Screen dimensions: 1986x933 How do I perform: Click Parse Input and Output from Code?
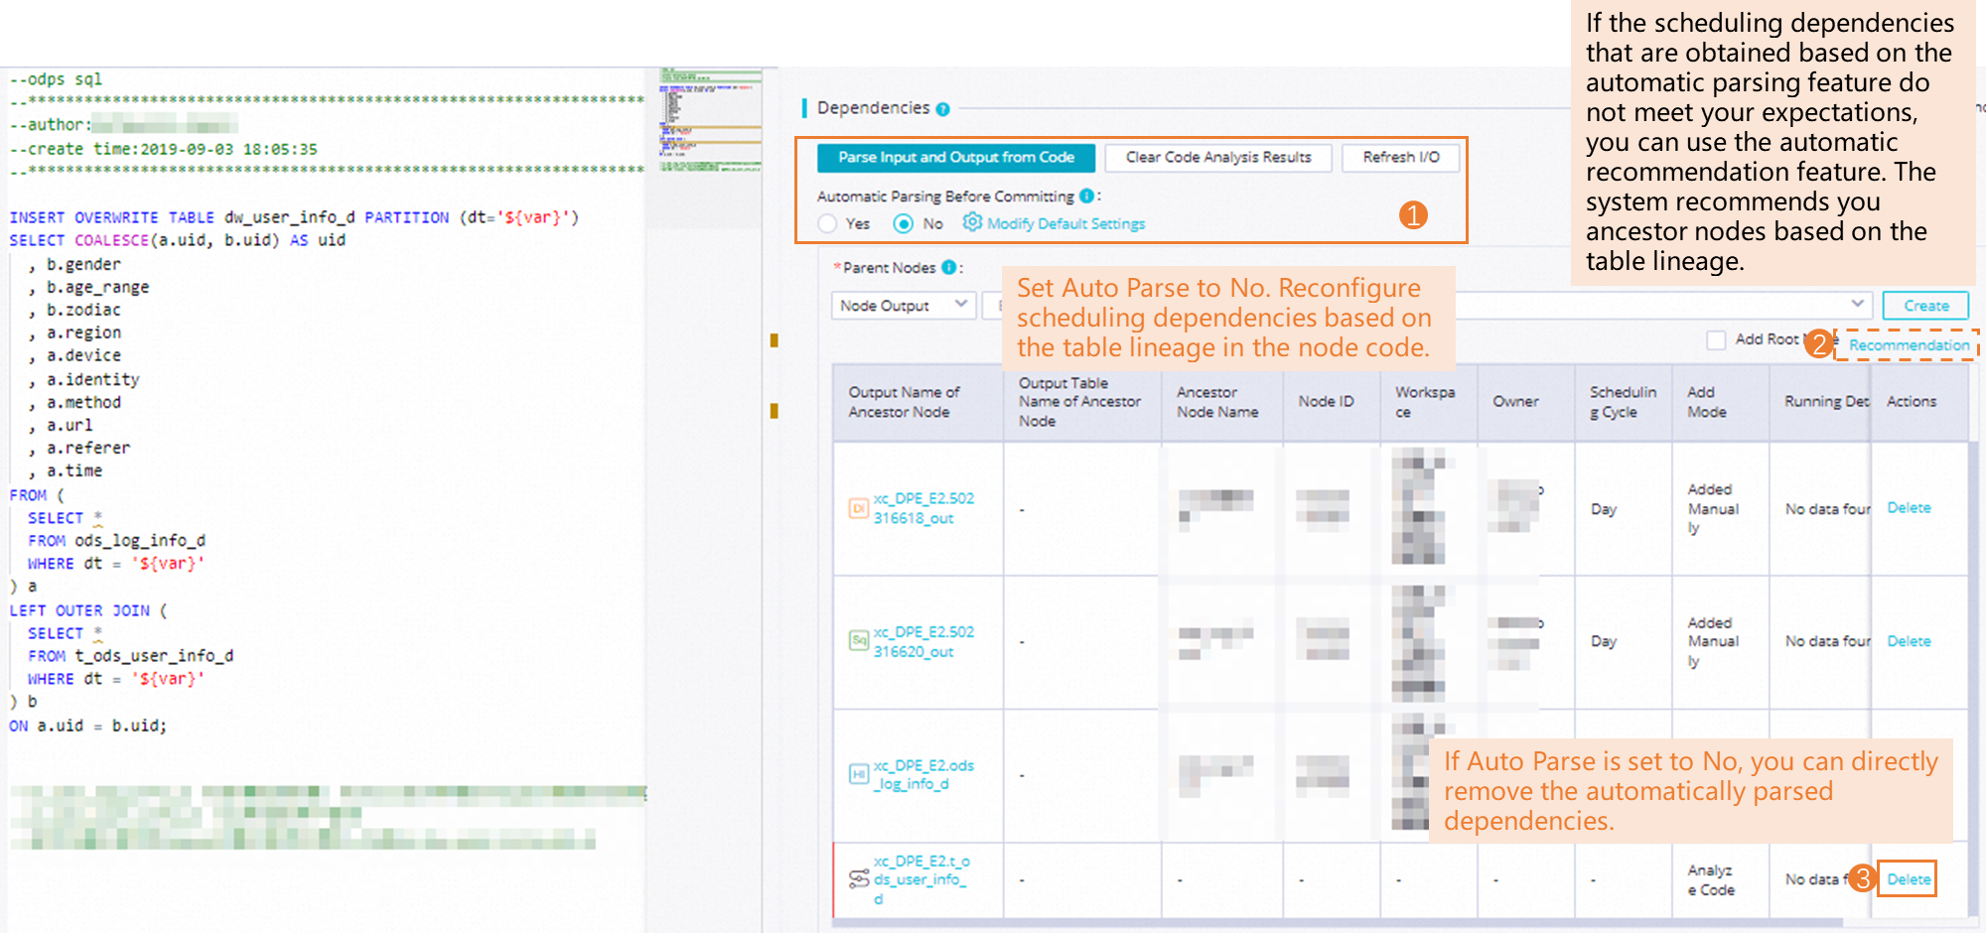956,158
